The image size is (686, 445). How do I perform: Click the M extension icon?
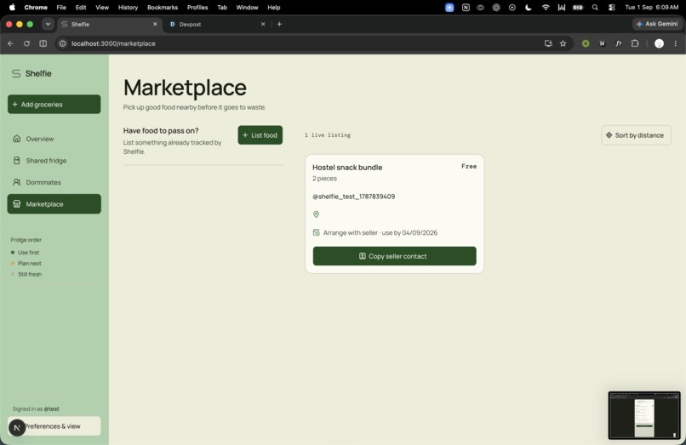[602, 43]
